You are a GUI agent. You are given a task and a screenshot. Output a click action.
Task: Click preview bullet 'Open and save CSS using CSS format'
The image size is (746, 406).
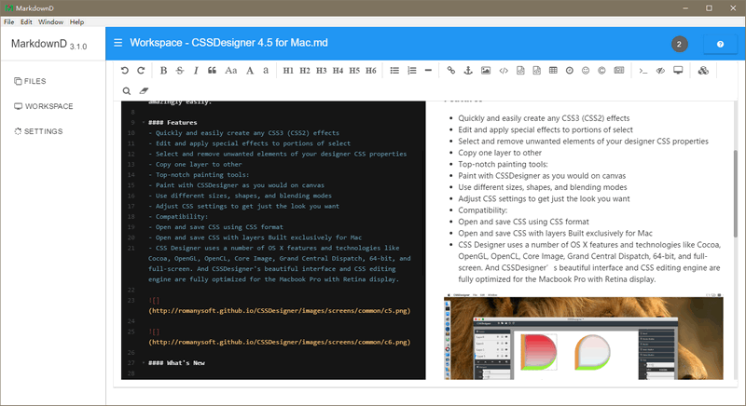(x=523, y=222)
